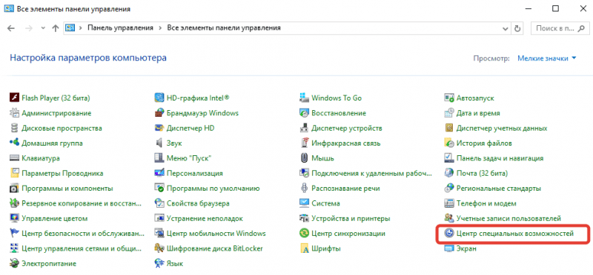Click the Звук speaker icon

[x=159, y=143]
